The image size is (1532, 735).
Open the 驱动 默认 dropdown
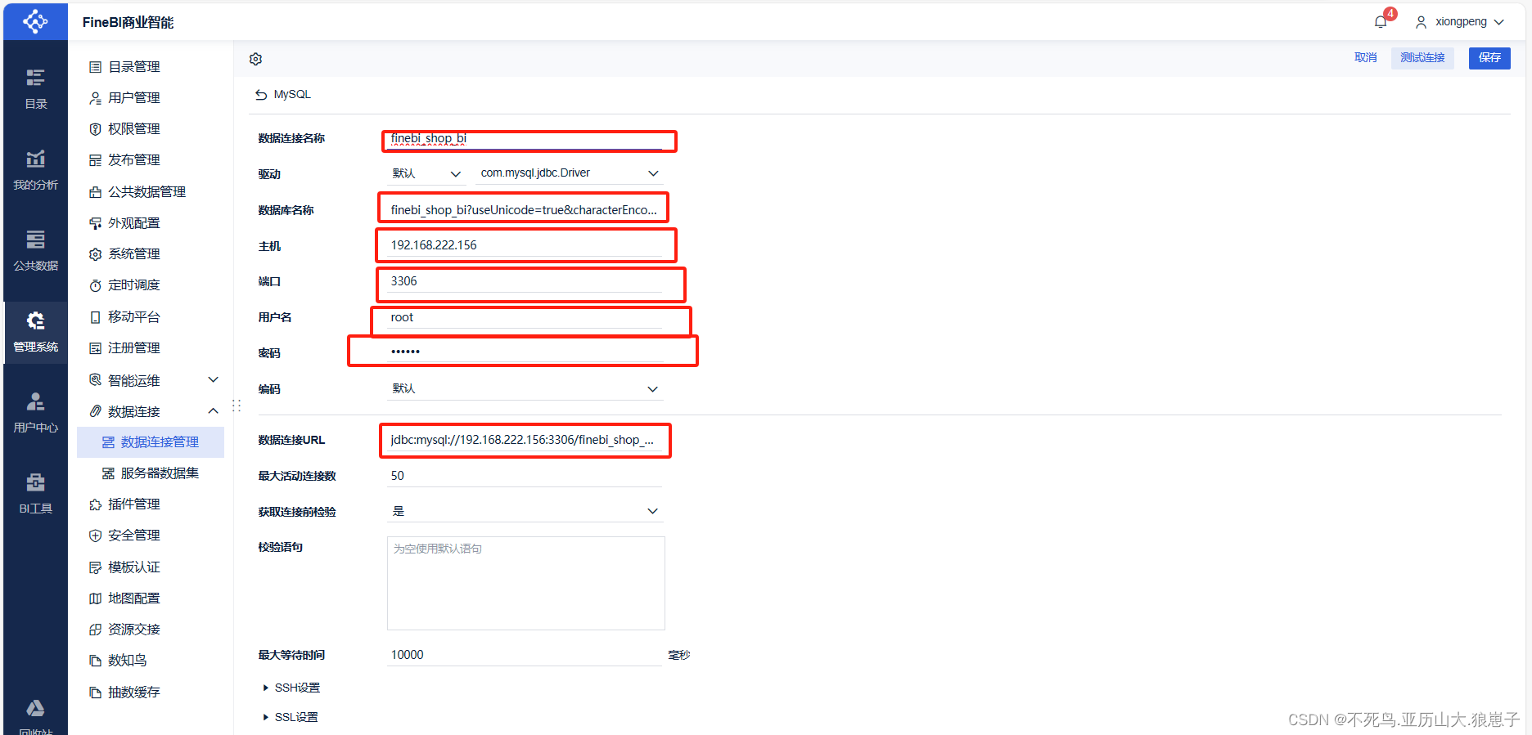pyautogui.click(x=426, y=173)
